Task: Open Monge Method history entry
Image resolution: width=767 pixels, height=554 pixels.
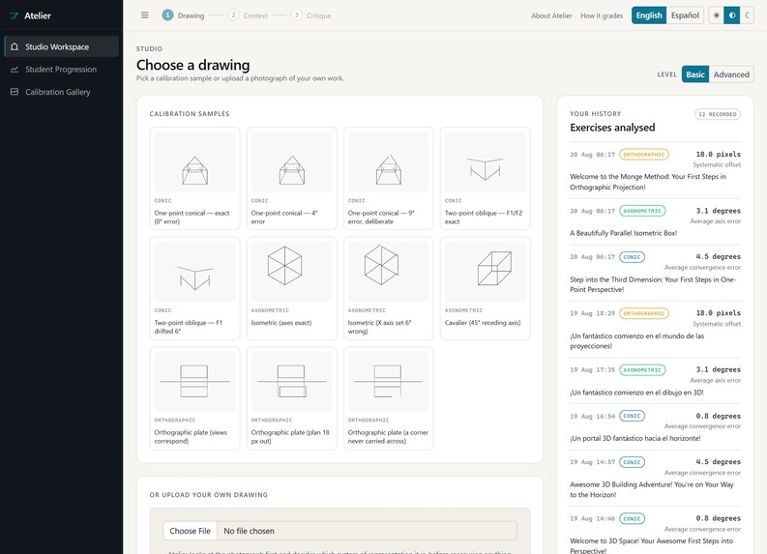Action: pyautogui.click(x=655, y=171)
